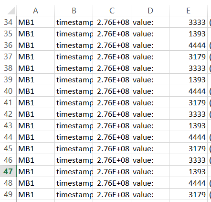Click value: cell in row 43
Viewport: 211px width, 202px height.
coord(150,125)
